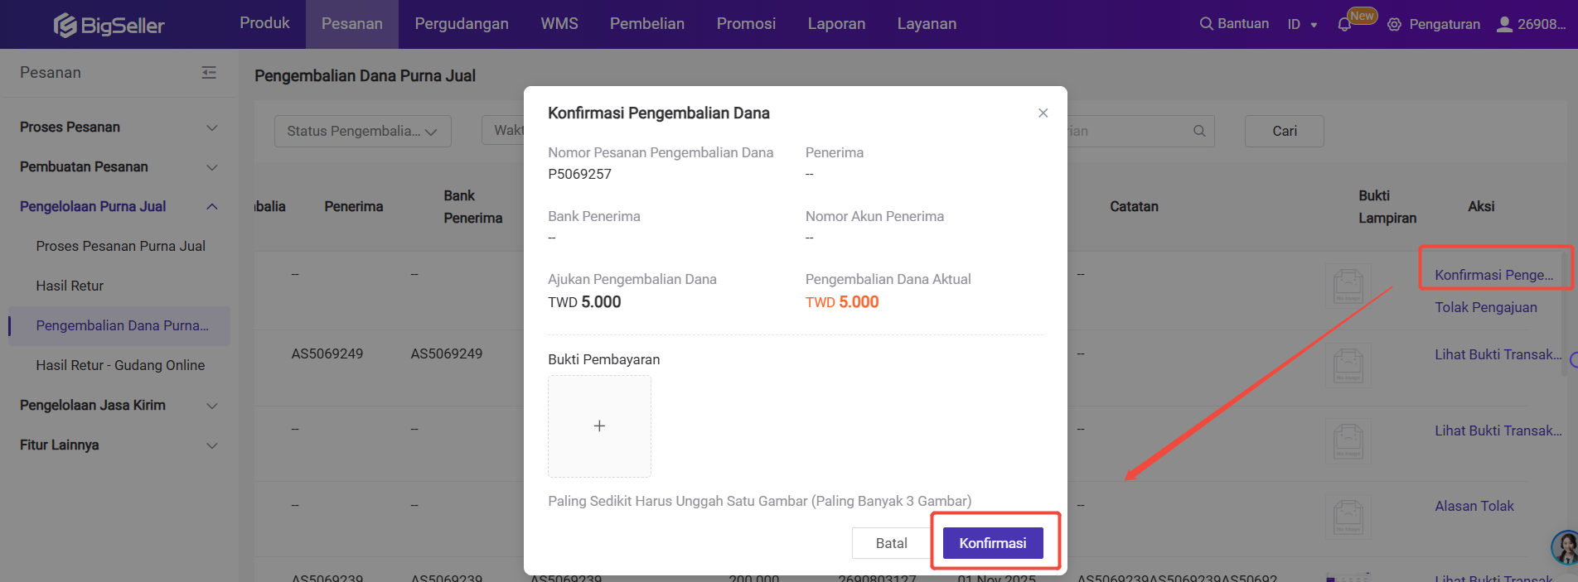Open the Status Pengembalian dropdown
The image size is (1578, 582).
point(362,131)
